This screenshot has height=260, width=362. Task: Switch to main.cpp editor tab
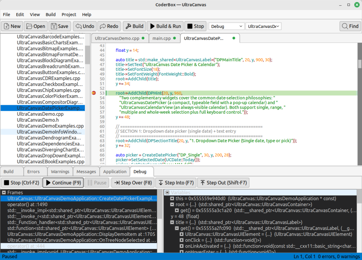coord(164,38)
